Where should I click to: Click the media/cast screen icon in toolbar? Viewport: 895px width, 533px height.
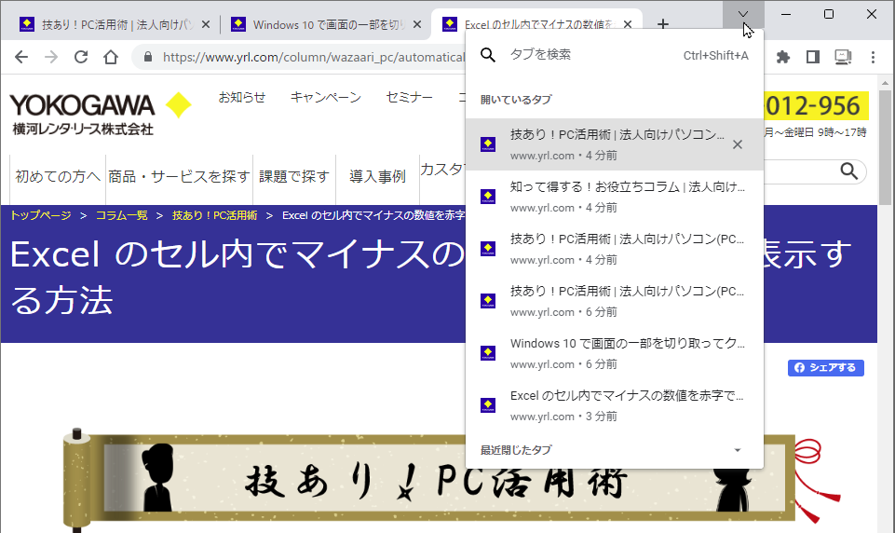(843, 57)
